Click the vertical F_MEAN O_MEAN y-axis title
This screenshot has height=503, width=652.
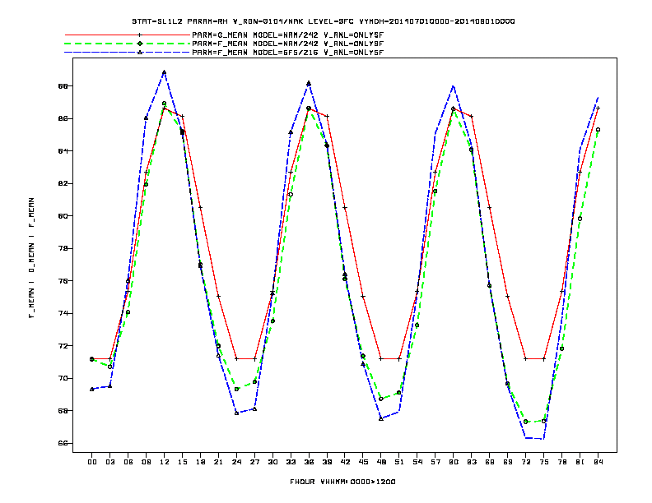(x=31, y=258)
